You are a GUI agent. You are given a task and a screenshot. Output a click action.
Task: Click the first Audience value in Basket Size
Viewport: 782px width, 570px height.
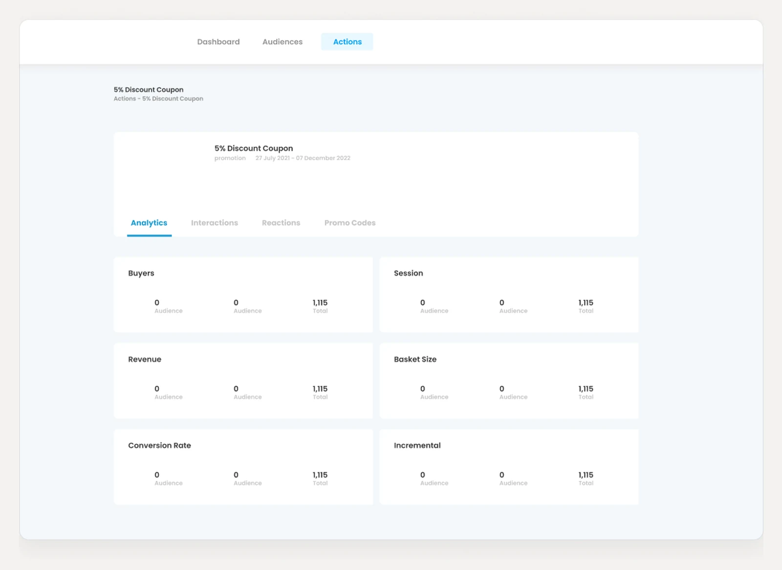pyautogui.click(x=423, y=389)
